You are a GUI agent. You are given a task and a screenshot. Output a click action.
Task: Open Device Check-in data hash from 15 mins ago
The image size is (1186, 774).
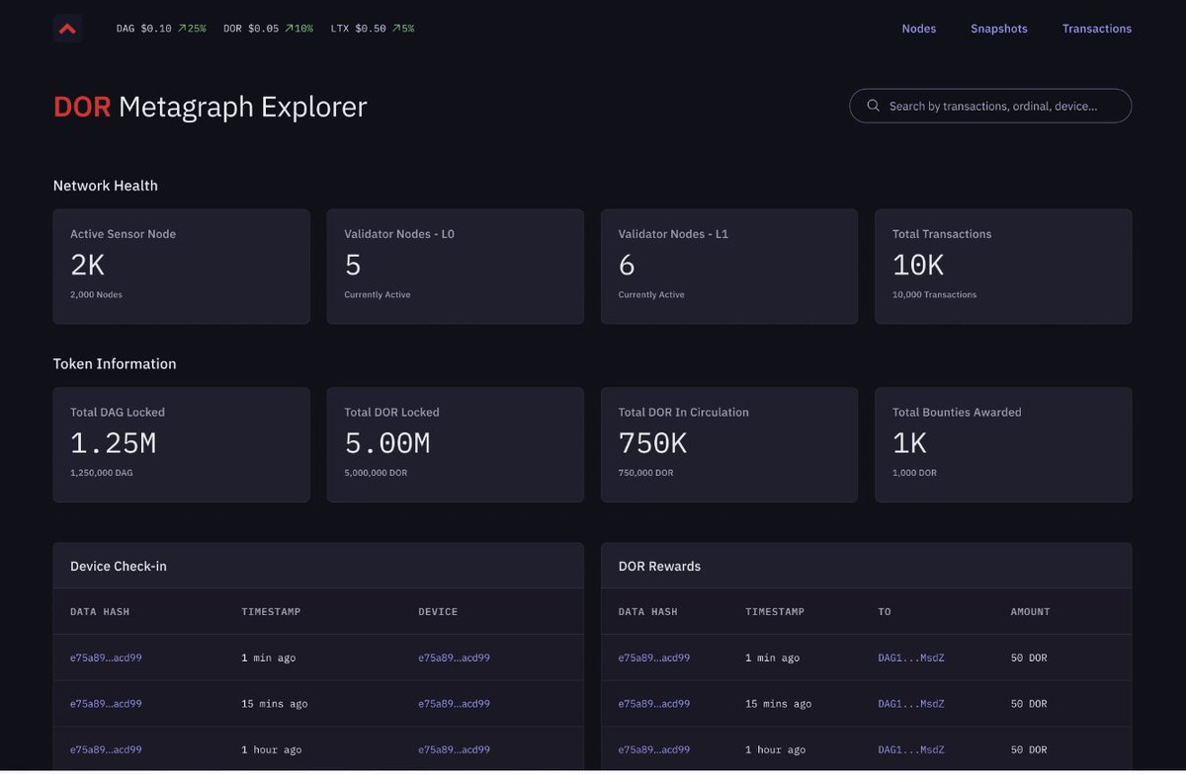(106, 704)
